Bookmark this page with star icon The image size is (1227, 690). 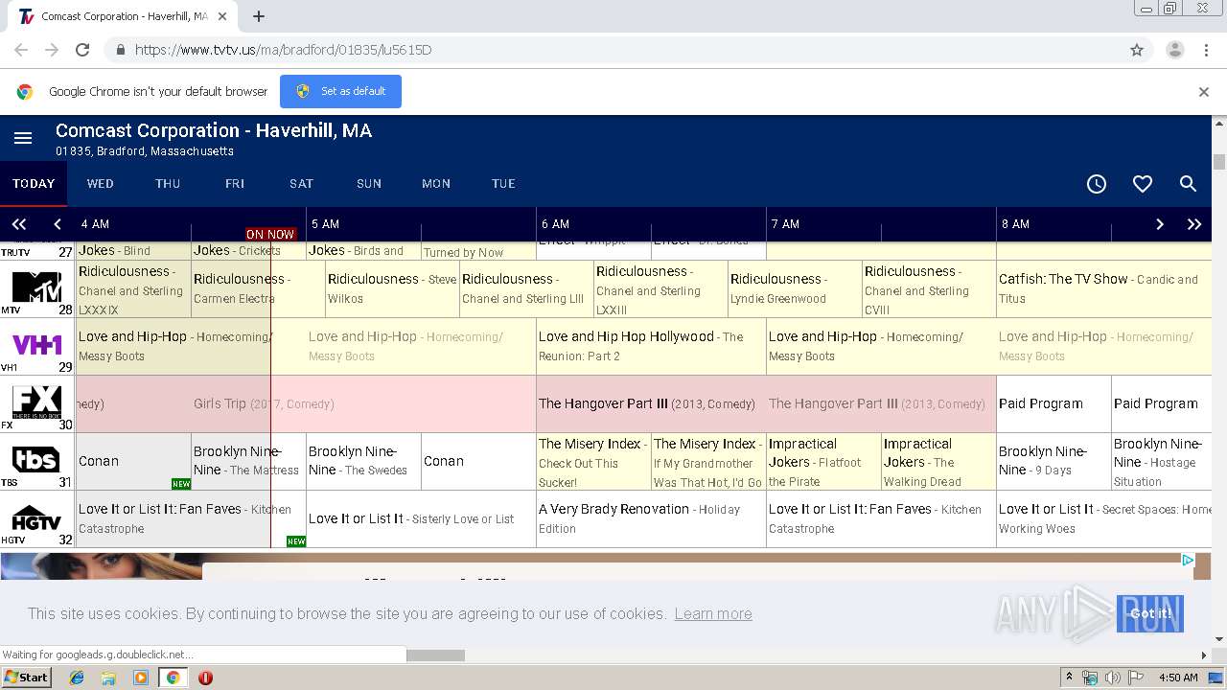(1137, 50)
